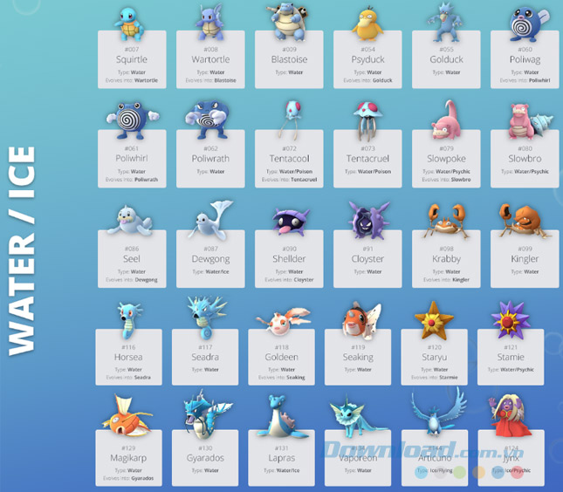Click the Cloyster sprite
This screenshot has height=492, width=563.
coord(368,220)
